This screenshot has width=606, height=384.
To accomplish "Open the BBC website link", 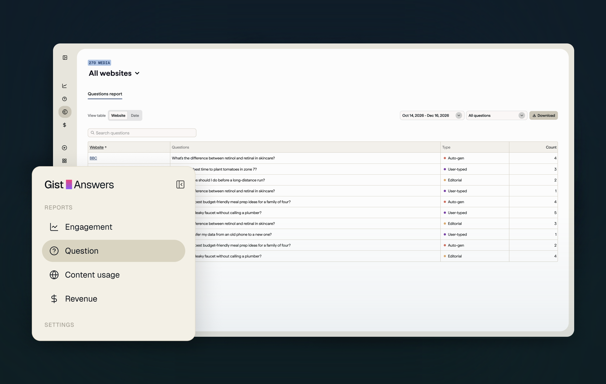I will [93, 158].
